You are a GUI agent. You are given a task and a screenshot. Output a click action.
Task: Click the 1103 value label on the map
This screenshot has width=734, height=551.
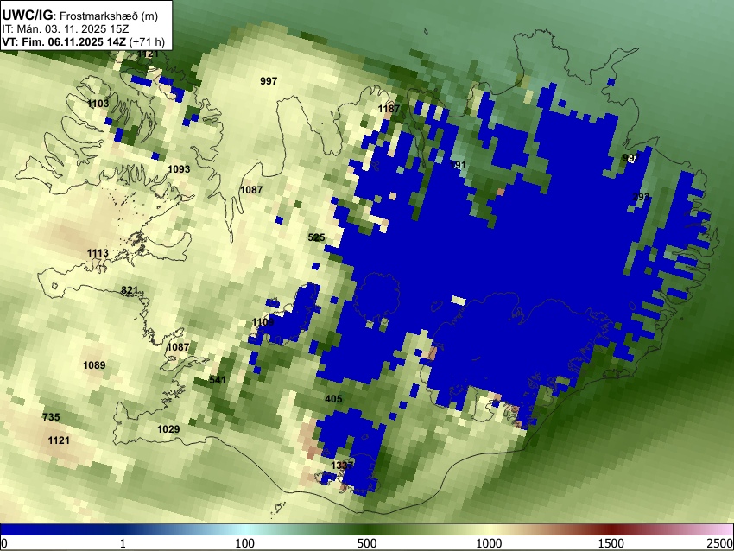pos(98,104)
